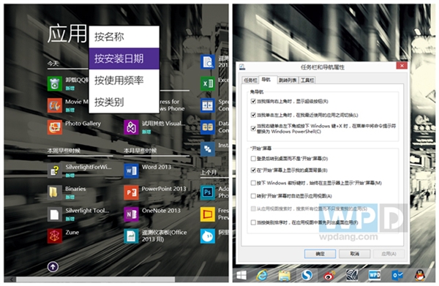
Task: Switch to the Taskbar tab
Action: [x=250, y=80]
